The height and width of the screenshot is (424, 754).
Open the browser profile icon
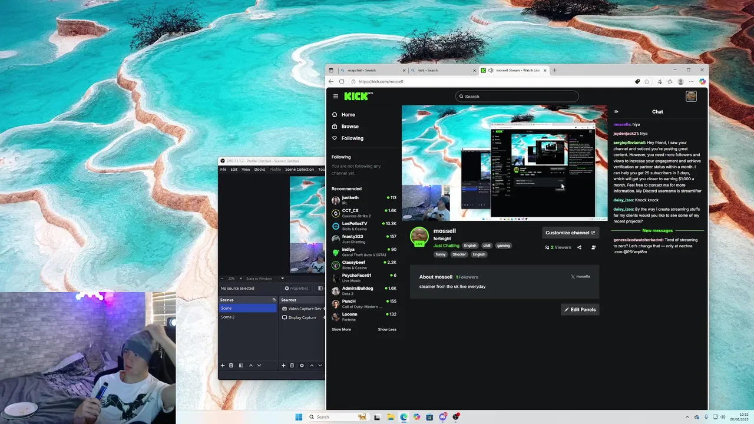680,81
